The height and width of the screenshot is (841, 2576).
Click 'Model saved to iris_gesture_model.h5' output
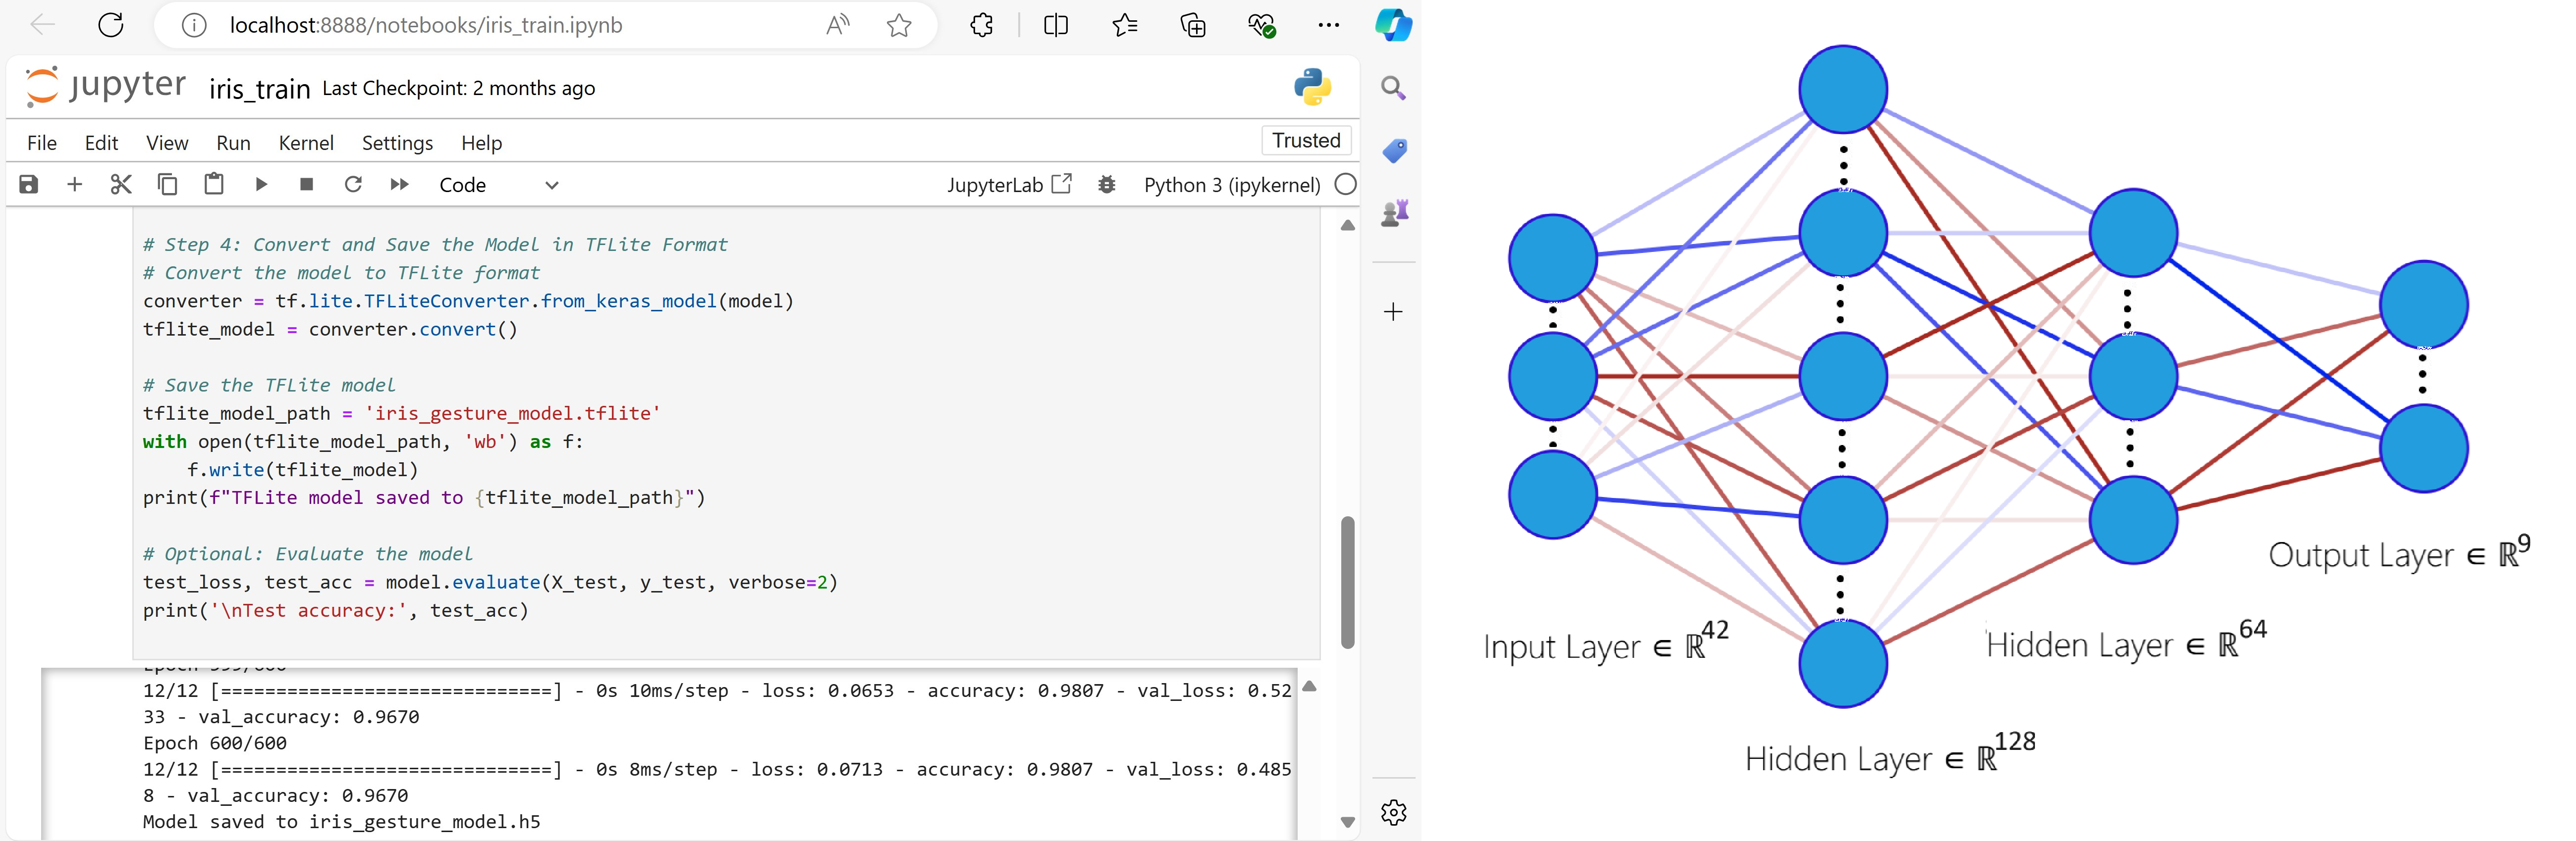click(341, 822)
